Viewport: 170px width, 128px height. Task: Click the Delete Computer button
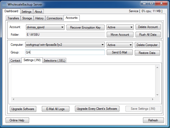point(147,45)
